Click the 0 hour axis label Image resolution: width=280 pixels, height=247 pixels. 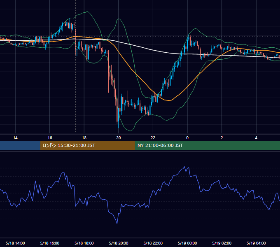(x=187, y=138)
